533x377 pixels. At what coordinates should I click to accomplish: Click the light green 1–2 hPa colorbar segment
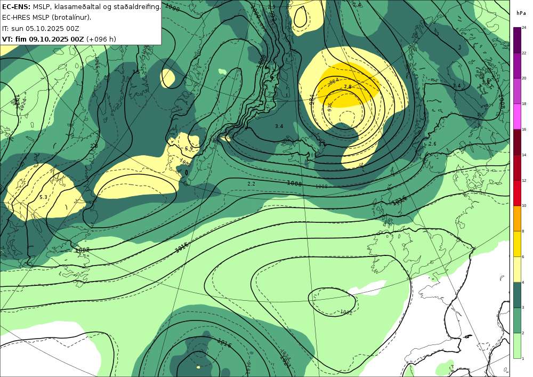[x=517, y=346]
